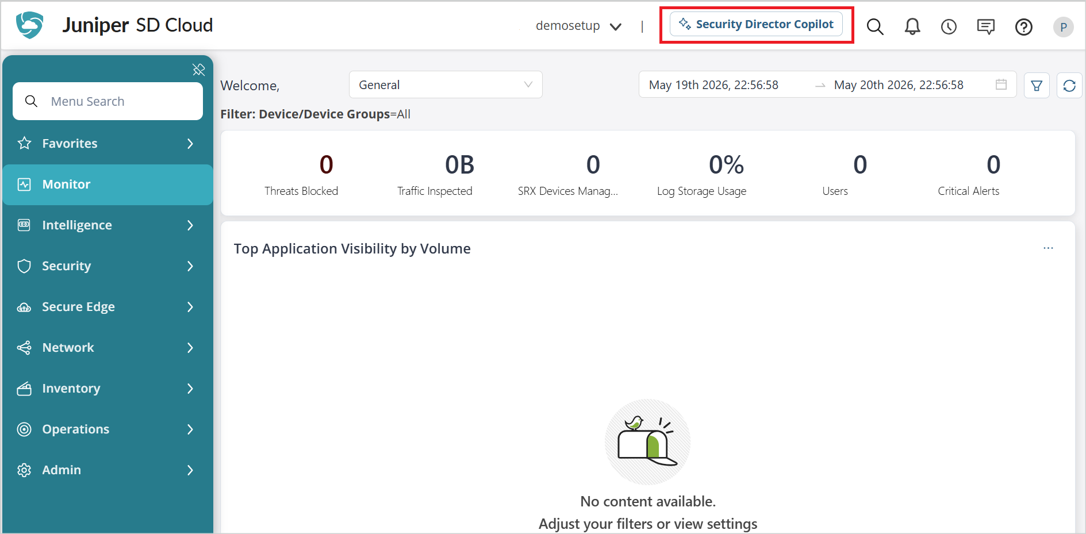Focus the Menu Search field

(108, 101)
